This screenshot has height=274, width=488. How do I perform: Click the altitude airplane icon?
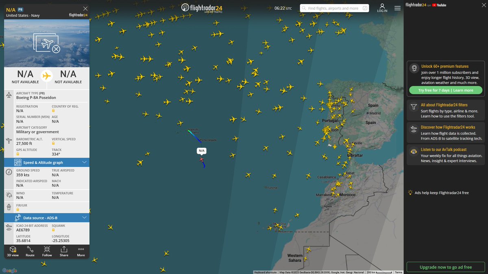click(x=9, y=140)
